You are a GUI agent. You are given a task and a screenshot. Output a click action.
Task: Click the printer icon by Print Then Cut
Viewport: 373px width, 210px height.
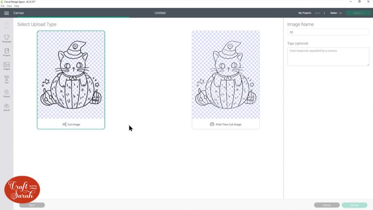coord(212,124)
